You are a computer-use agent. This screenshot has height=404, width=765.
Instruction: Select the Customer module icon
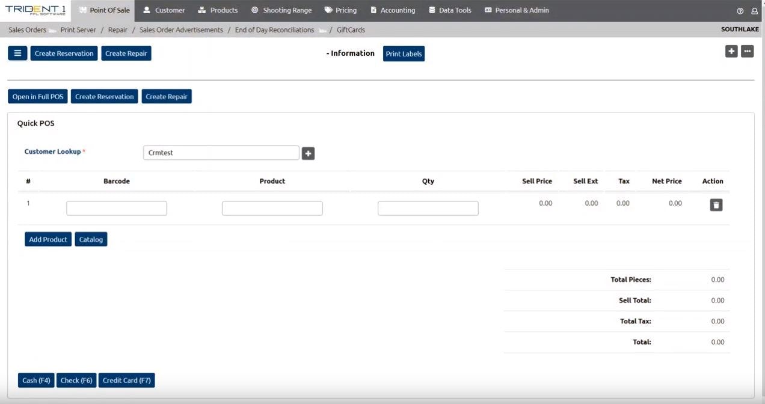(x=146, y=10)
